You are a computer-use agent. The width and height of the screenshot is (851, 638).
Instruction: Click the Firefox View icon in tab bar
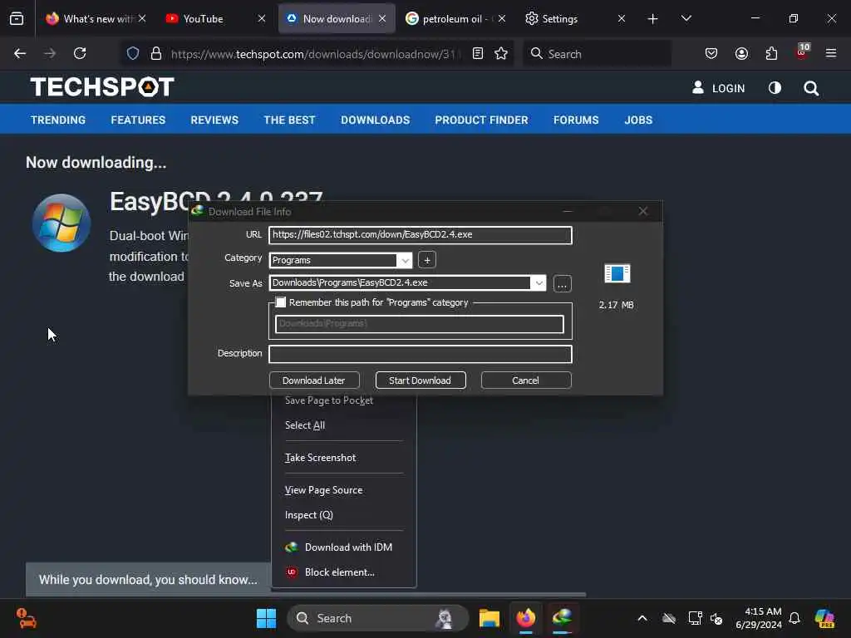tap(17, 18)
